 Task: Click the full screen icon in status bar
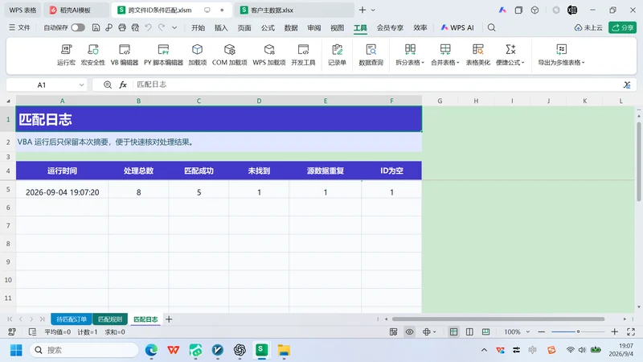[x=631, y=331]
